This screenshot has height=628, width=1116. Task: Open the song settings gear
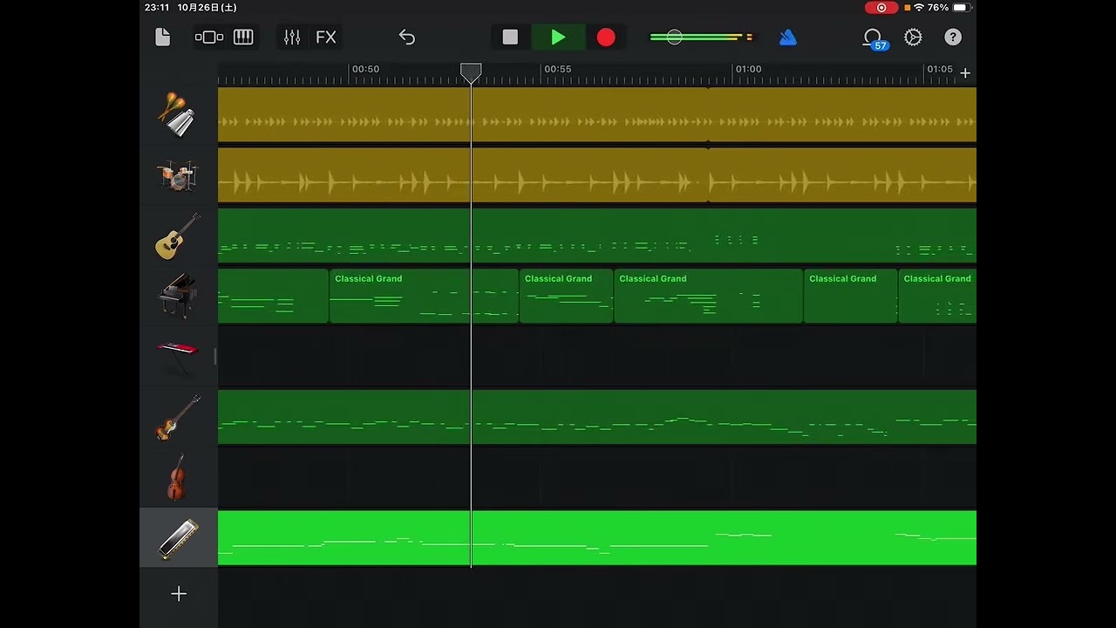[913, 38]
